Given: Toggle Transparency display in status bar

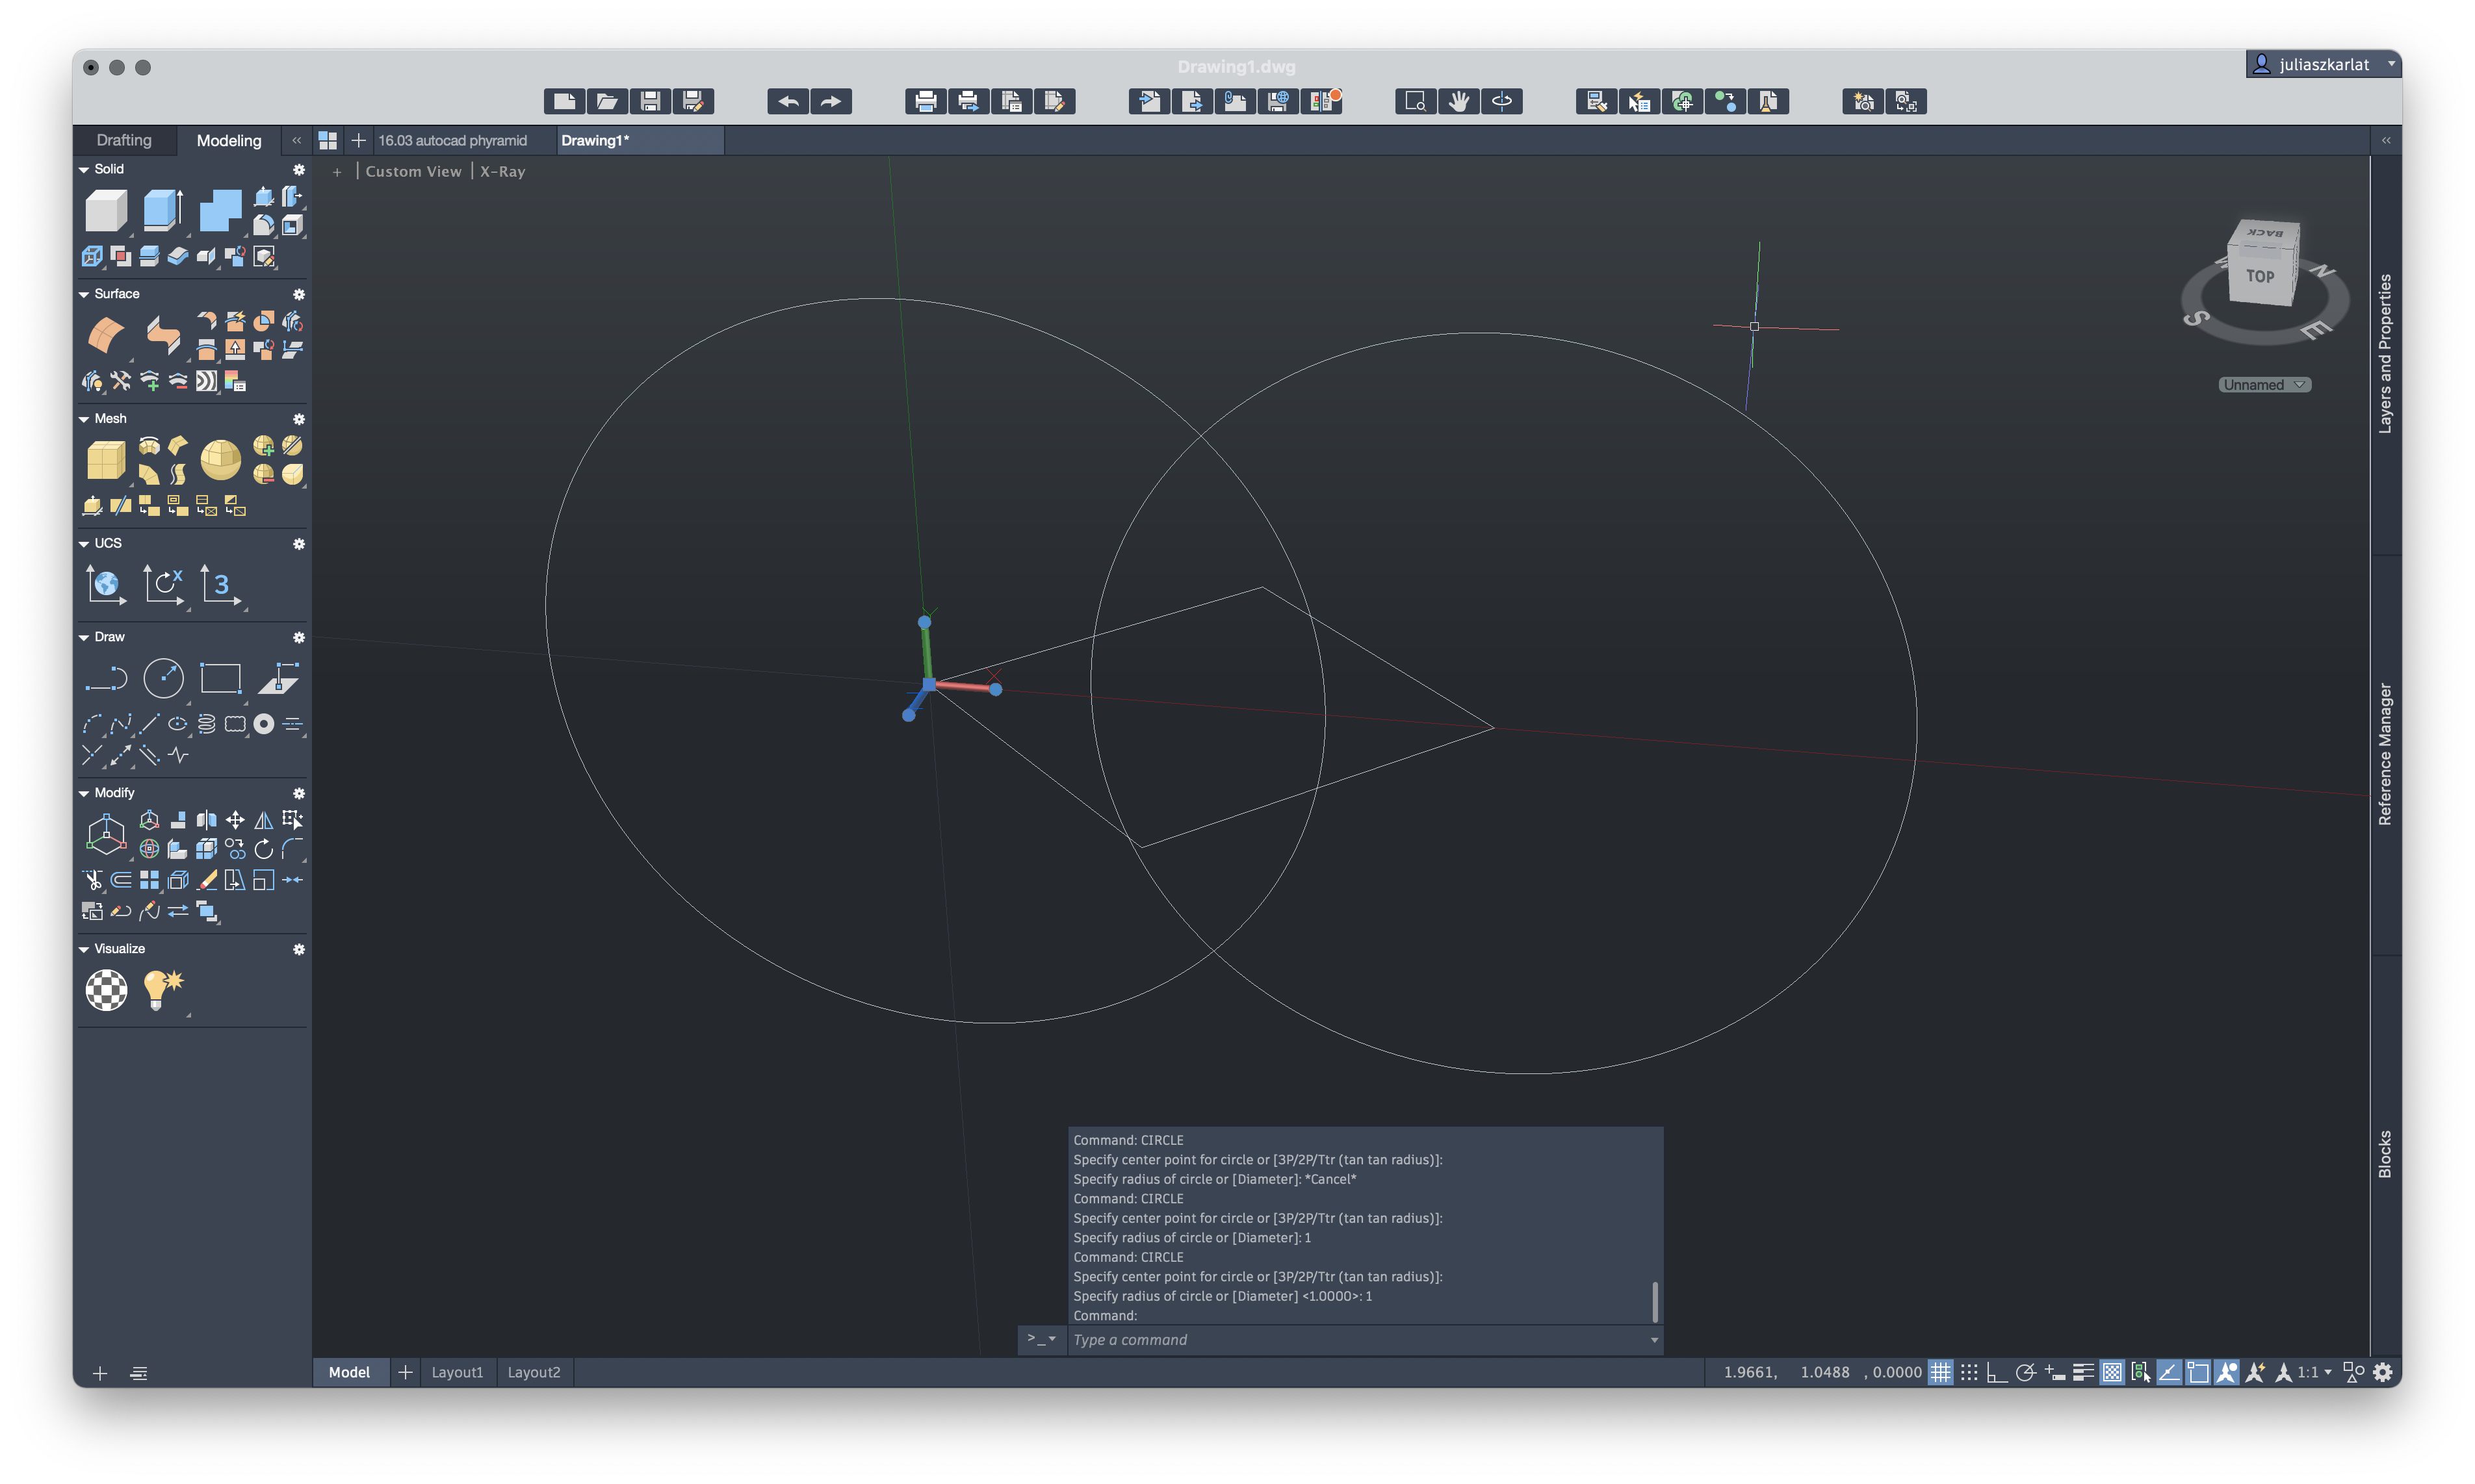Looking at the screenshot, I should click(2112, 1372).
